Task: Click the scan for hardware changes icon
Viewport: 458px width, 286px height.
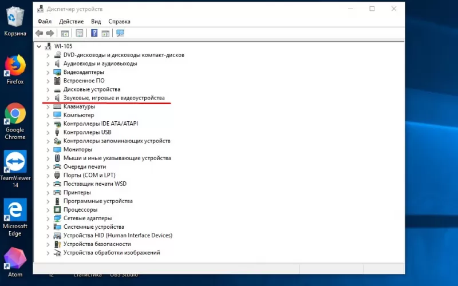Action: [120, 33]
